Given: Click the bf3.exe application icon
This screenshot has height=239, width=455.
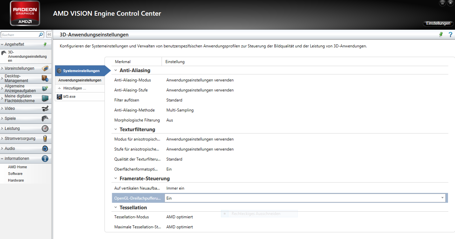Looking at the screenshot, I should pyautogui.click(x=59, y=96).
